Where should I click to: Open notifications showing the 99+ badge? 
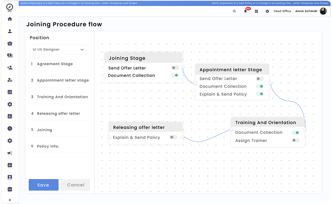click(x=246, y=11)
